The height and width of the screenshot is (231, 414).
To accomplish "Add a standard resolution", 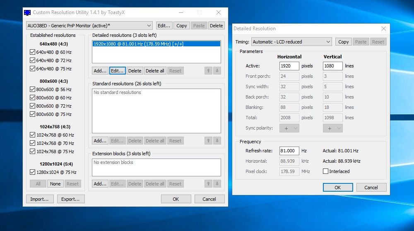I will point(100,141).
